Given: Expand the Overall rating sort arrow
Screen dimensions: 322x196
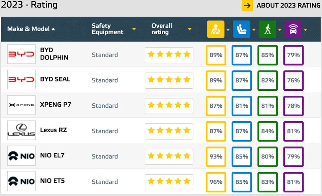Looking at the screenshot, I should 190,29.
